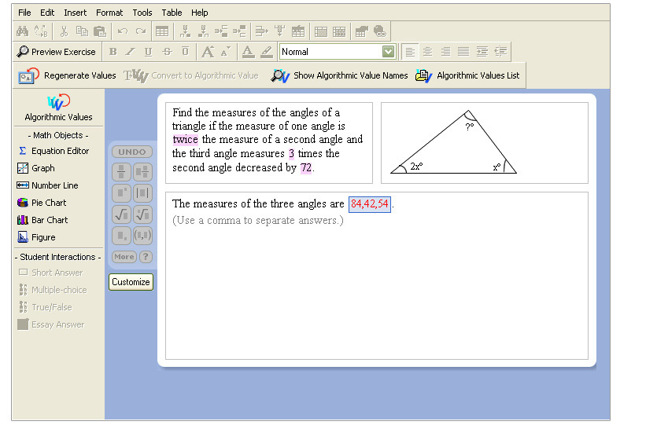
Task: Open the Algorithmic Values List
Action: point(467,75)
